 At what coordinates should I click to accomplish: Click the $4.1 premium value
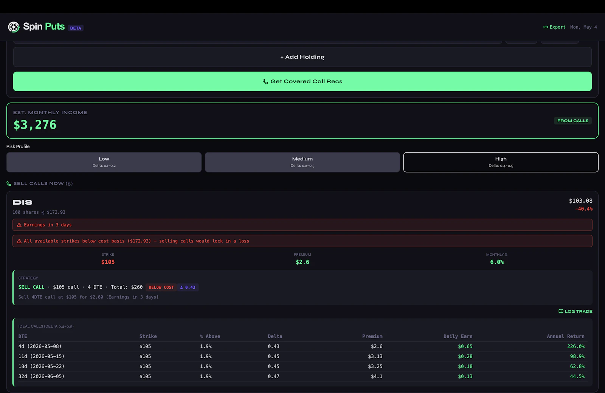377,376
